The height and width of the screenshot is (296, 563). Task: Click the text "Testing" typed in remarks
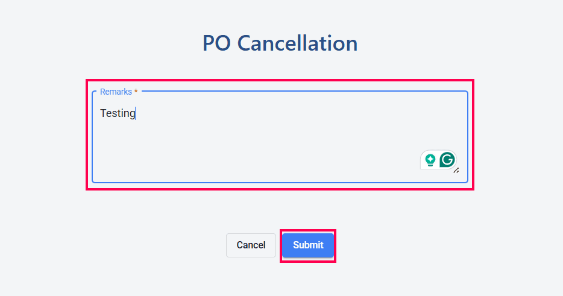click(x=118, y=113)
